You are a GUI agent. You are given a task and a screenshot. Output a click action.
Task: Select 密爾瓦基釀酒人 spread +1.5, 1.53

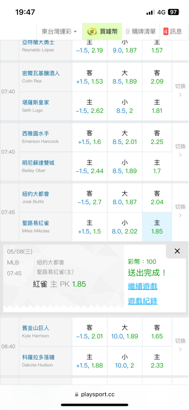click(x=90, y=77)
